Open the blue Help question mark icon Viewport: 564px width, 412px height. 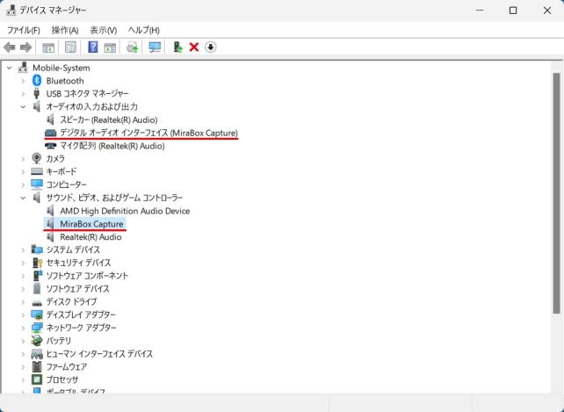[x=93, y=47]
